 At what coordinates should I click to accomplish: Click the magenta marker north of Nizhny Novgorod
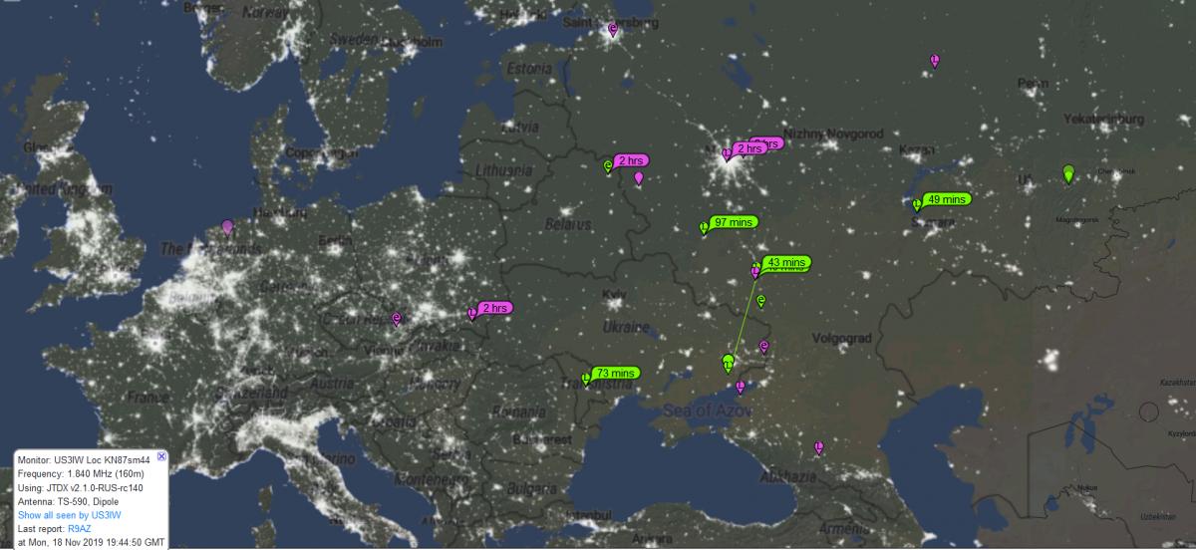(x=934, y=62)
